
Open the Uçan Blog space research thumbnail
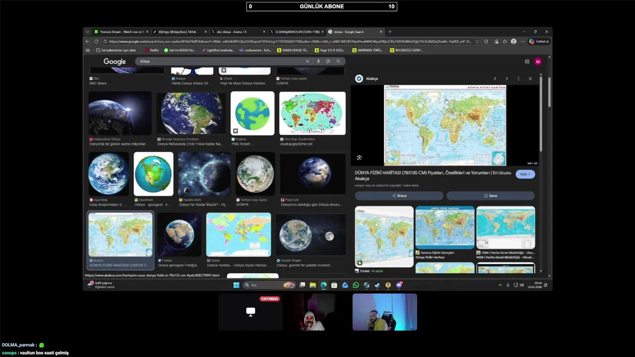(x=109, y=174)
